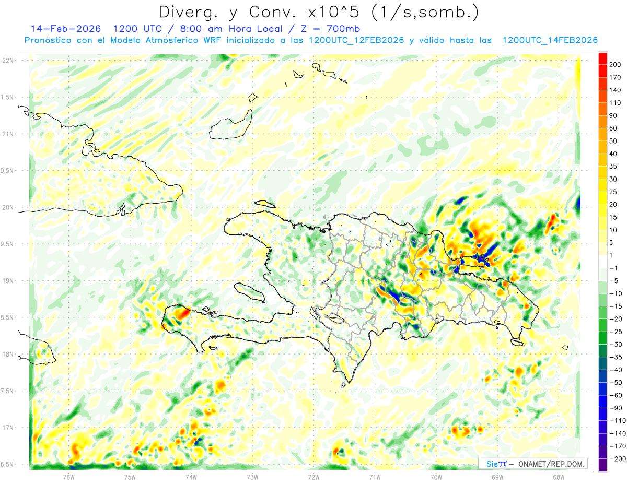Click the white colorbar swatch between 1 and -1
The width and height of the screenshot is (627, 484).
602,262
